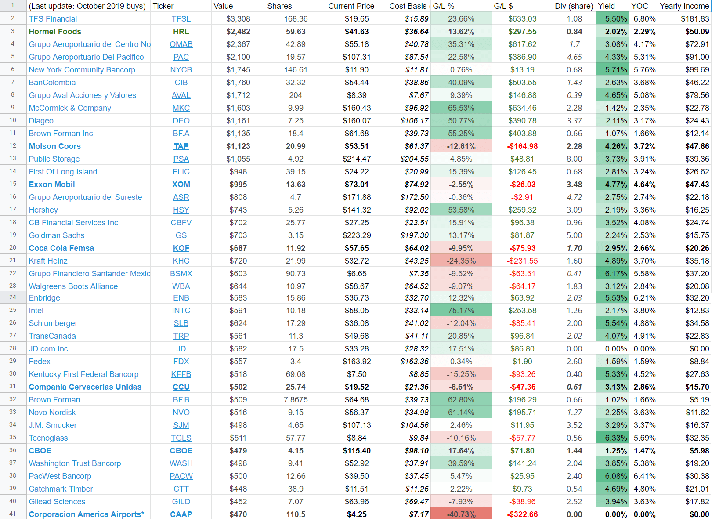Screen dimensions: 712x525
Task: Click the TFS Financial company name
Action: coord(53,19)
